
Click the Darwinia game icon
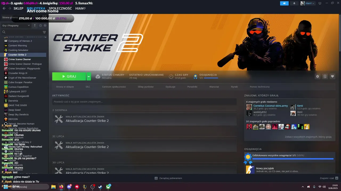6,101
